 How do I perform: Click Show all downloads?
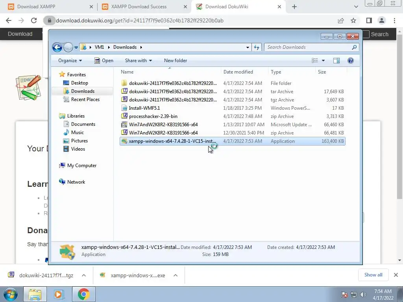point(373,275)
